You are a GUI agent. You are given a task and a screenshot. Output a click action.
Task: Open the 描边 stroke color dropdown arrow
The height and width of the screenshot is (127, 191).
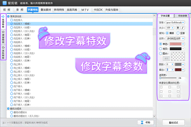[183, 70]
